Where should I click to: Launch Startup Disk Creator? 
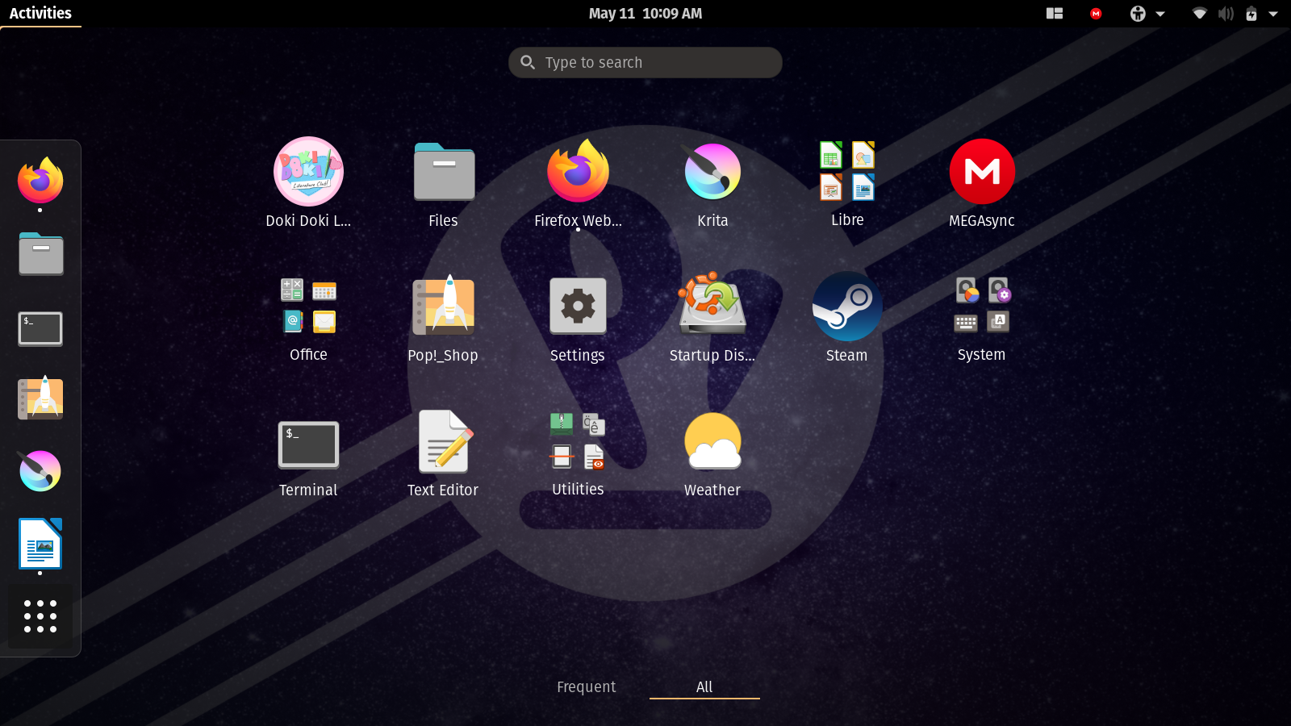[x=712, y=317]
